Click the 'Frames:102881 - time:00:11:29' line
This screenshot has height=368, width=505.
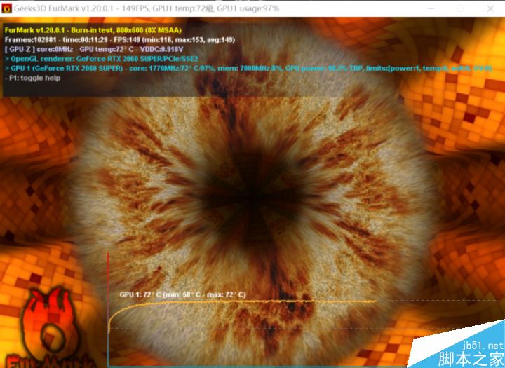coord(120,40)
